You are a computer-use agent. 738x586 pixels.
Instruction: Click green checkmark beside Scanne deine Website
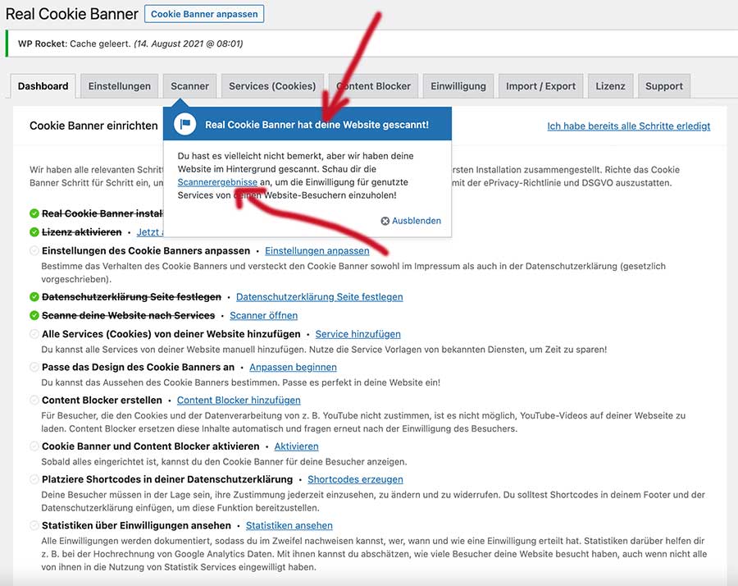point(34,315)
